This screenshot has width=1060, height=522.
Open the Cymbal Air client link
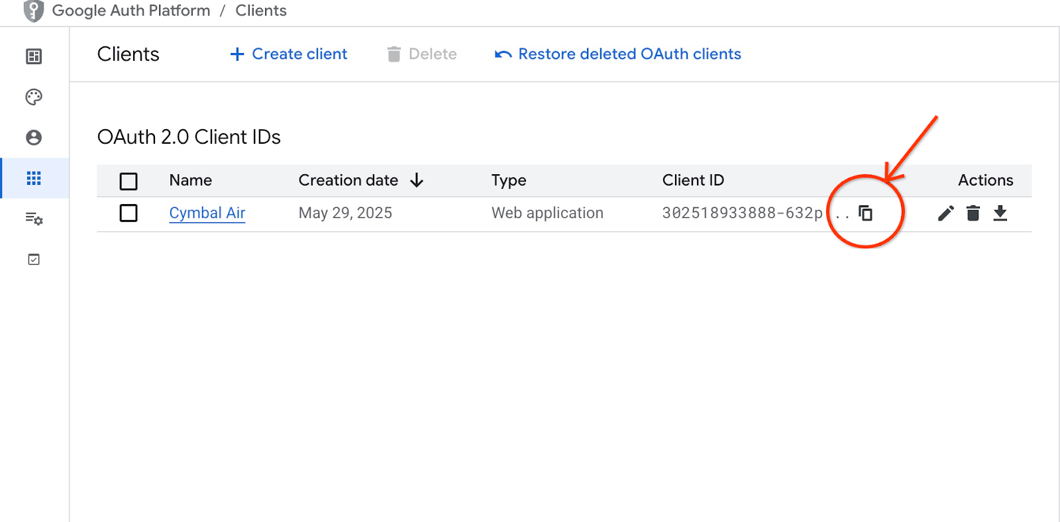(207, 213)
